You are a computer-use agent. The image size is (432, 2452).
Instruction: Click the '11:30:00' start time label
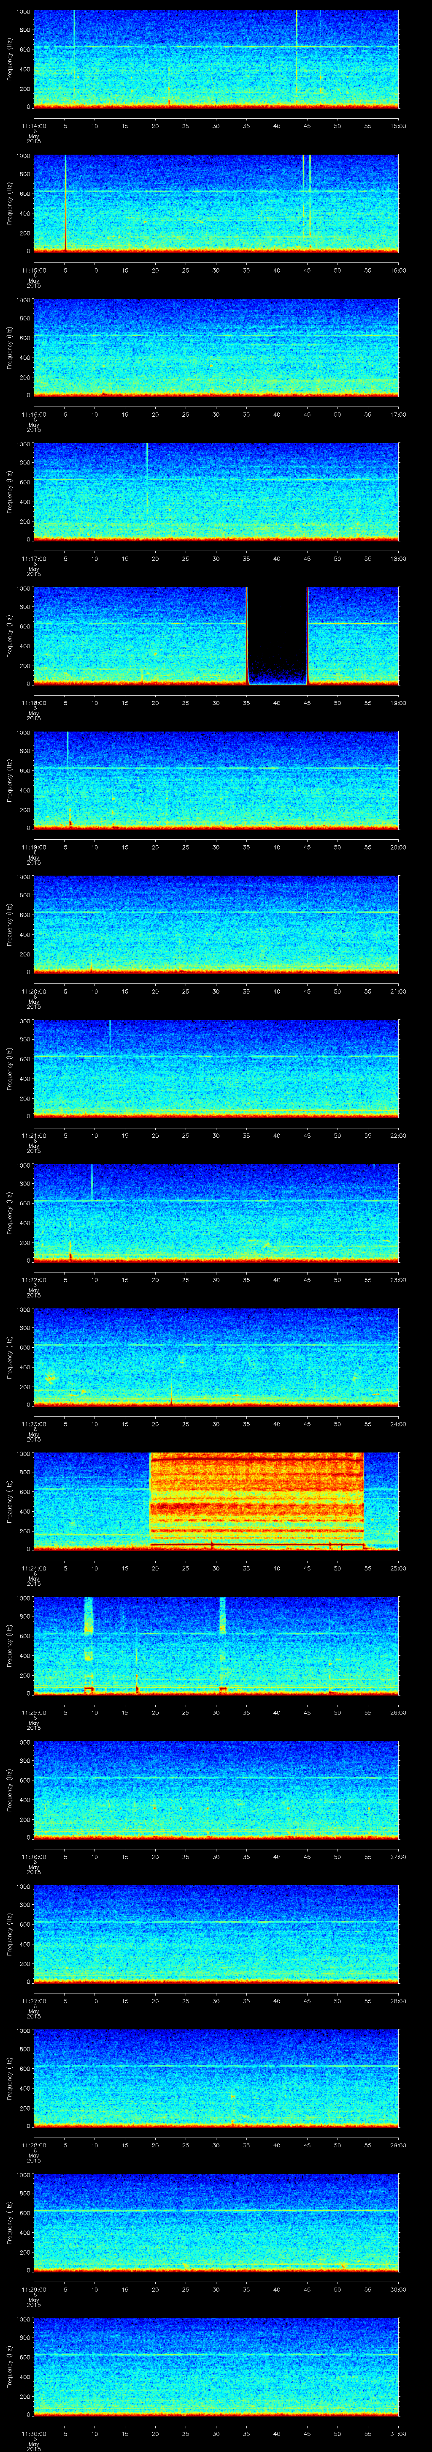[33, 2433]
